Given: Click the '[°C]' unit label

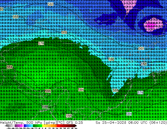Looking at the screenshot, I should click(61, 123).
